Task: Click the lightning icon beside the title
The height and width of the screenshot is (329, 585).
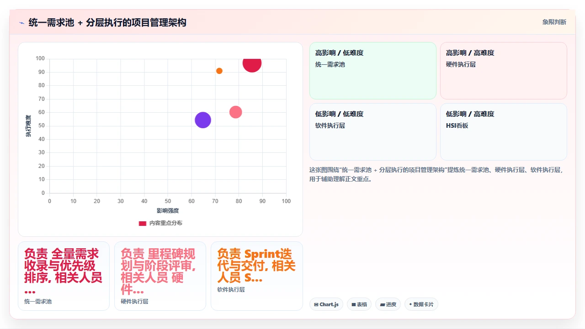Action: pyautogui.click(x=22, y=23)
